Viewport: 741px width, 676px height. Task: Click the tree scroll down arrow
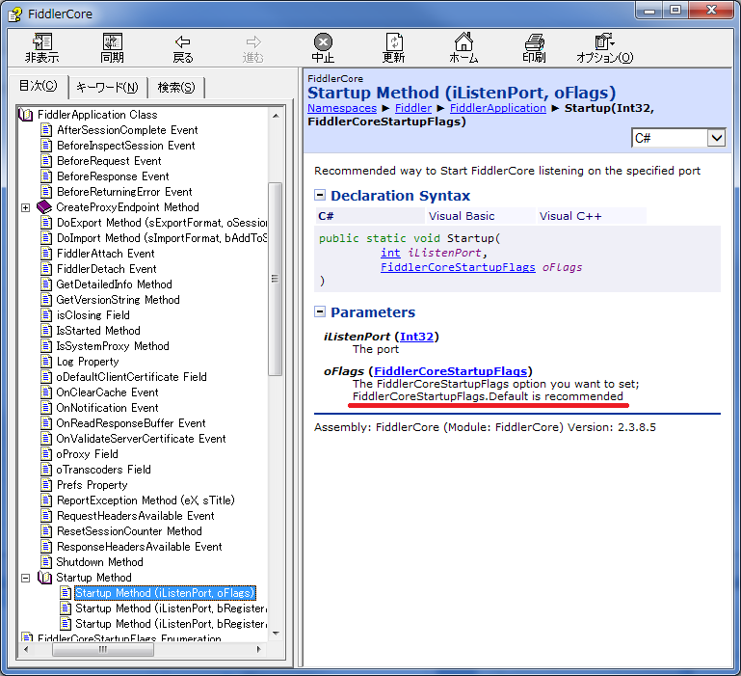tap(276, 633)
